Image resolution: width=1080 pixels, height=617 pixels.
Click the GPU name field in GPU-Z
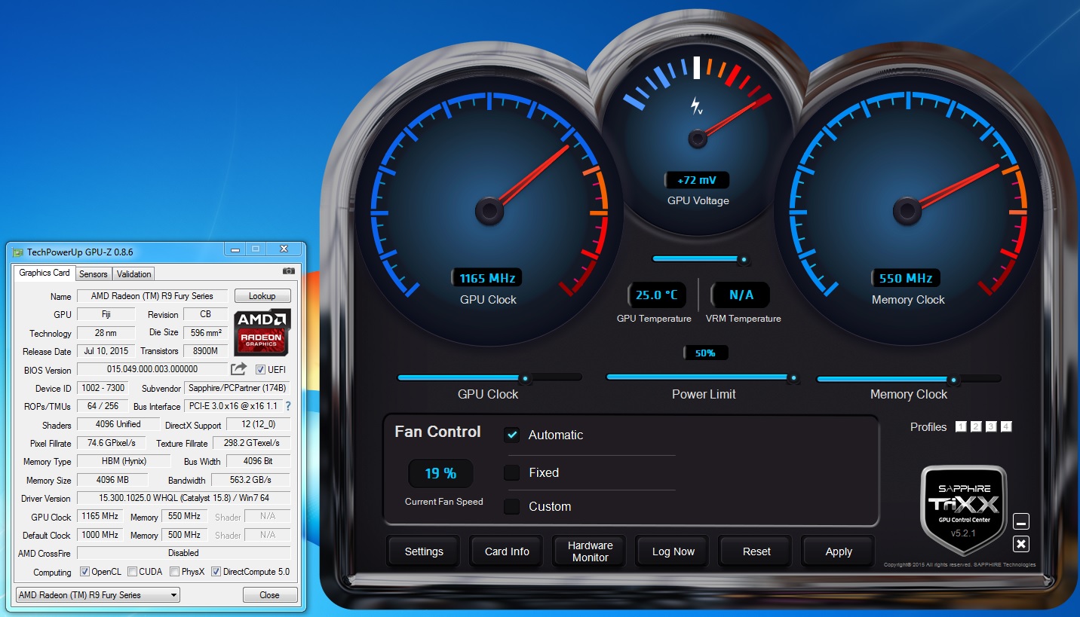point(152,296)
